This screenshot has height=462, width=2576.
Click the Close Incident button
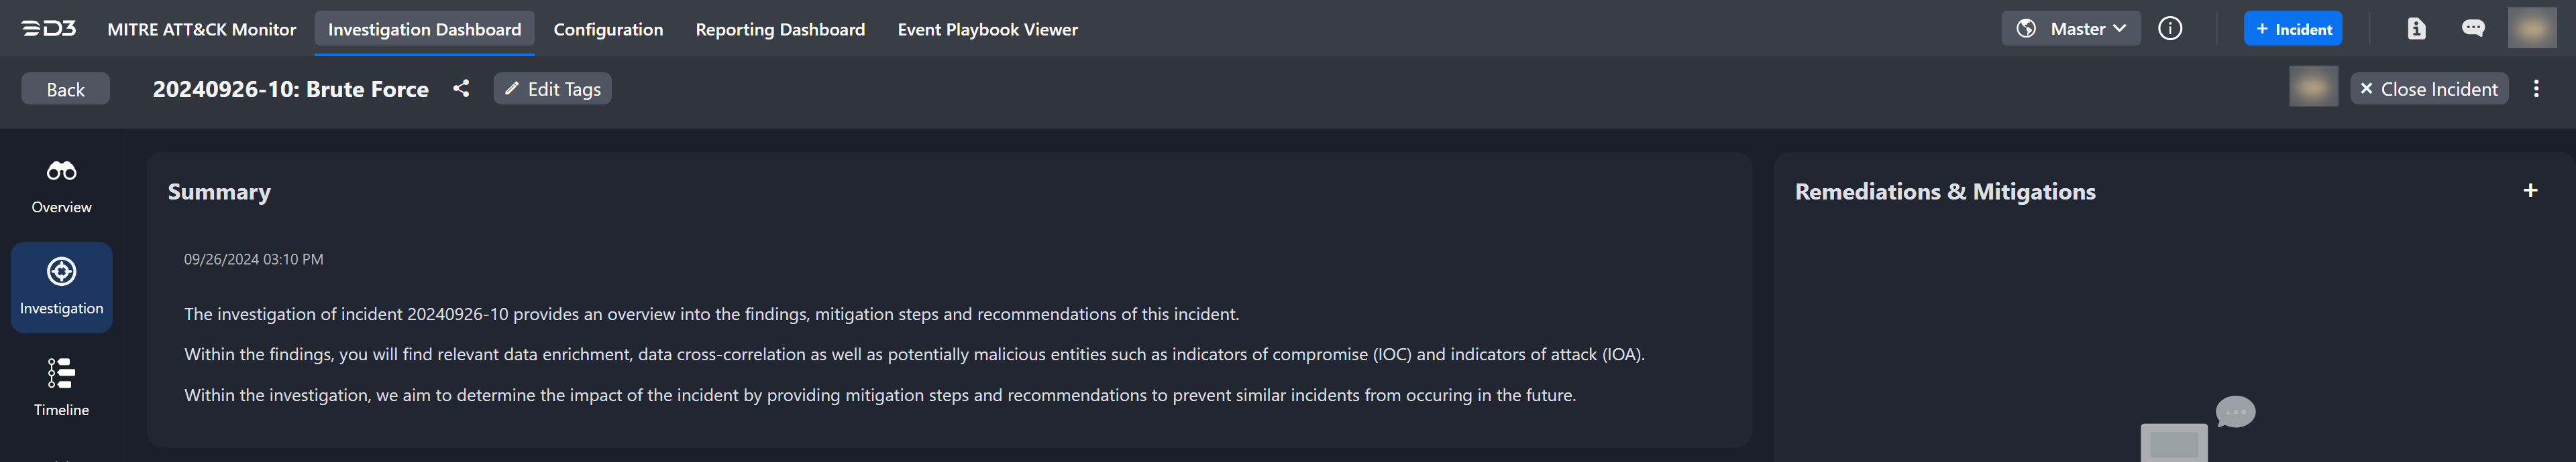2428,89
